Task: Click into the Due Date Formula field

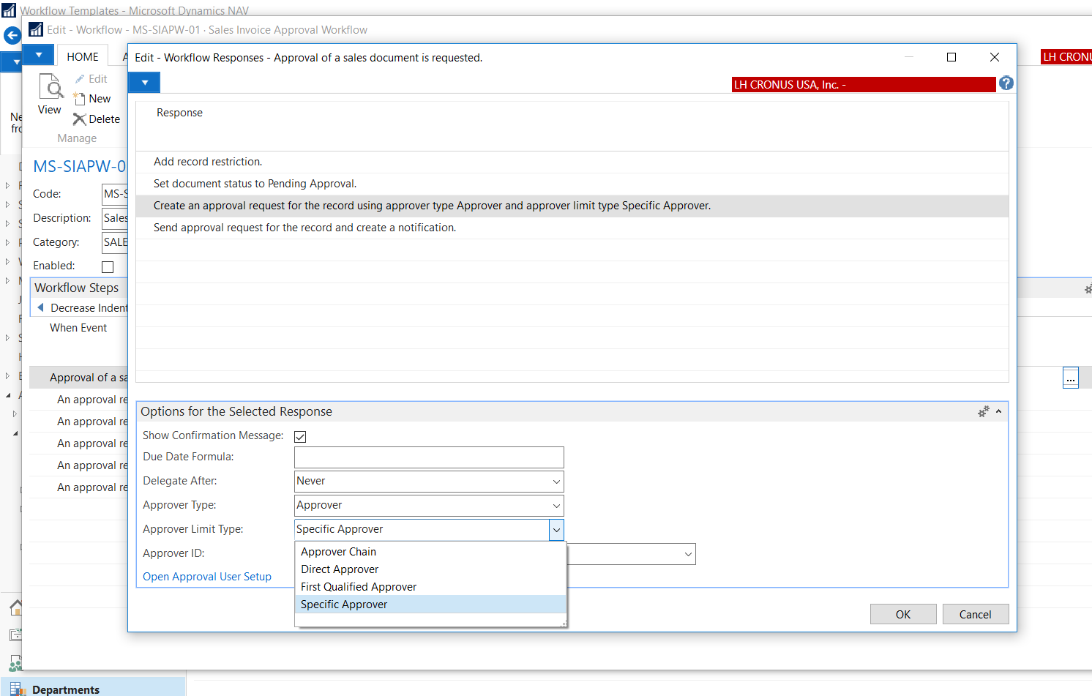Action: pyautogui.click(x=429, y=457)
